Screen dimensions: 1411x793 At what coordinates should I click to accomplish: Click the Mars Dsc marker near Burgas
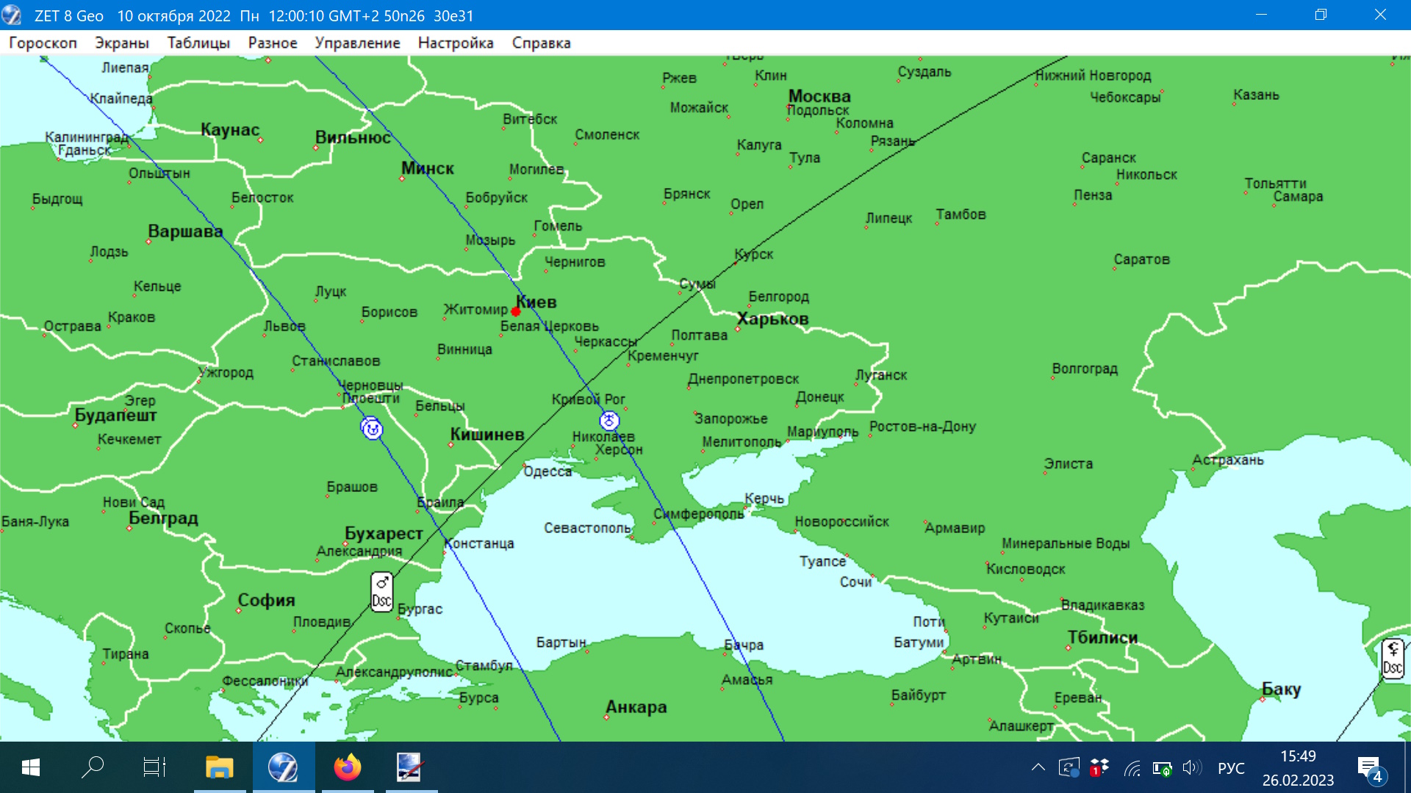coord(381,592)
